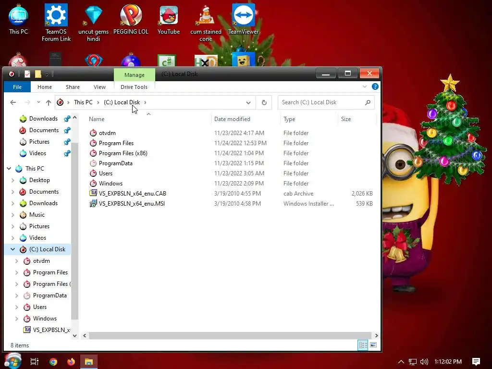
Task: Open the Action Center notifications icon
Action: pyautogui.click(x=476, y=362)
